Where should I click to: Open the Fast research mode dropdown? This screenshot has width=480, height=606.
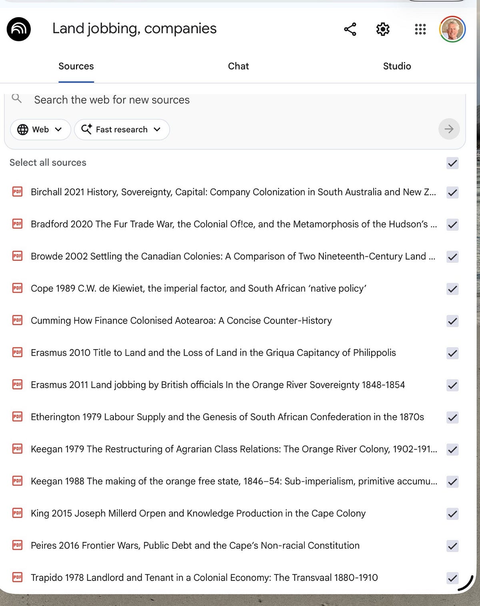(122, 129)
